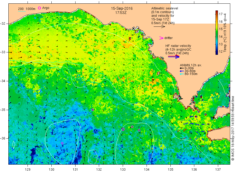This screenshot has height=173, width=236.
Task: Select the easternmost Argo marker near 133.7E
Action: click(139, 130)
